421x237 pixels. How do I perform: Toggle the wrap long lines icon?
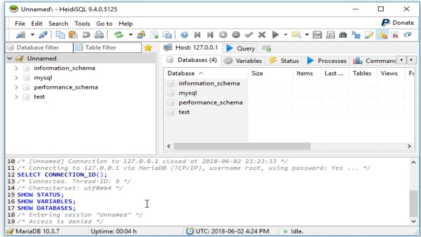[407, 35]
